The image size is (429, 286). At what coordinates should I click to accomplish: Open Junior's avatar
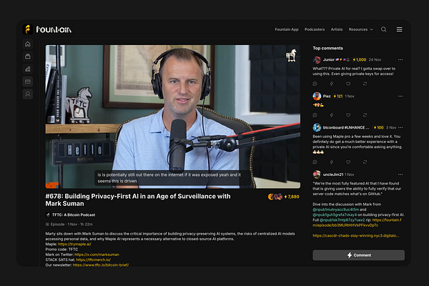(x=317, y=59)
